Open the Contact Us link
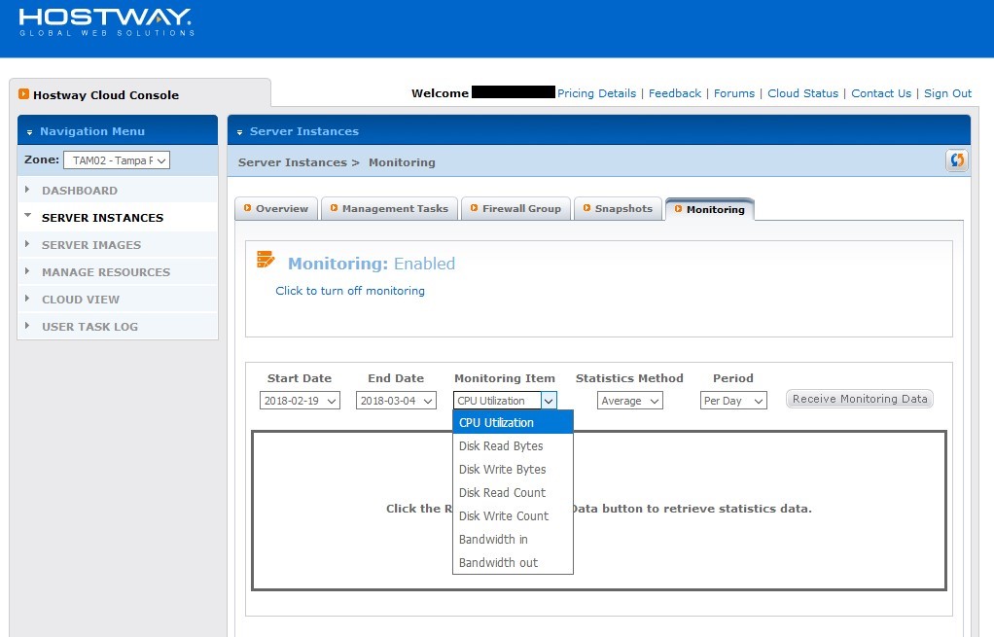Viewport: 994px width, 637px height. (x=881, y=93)
